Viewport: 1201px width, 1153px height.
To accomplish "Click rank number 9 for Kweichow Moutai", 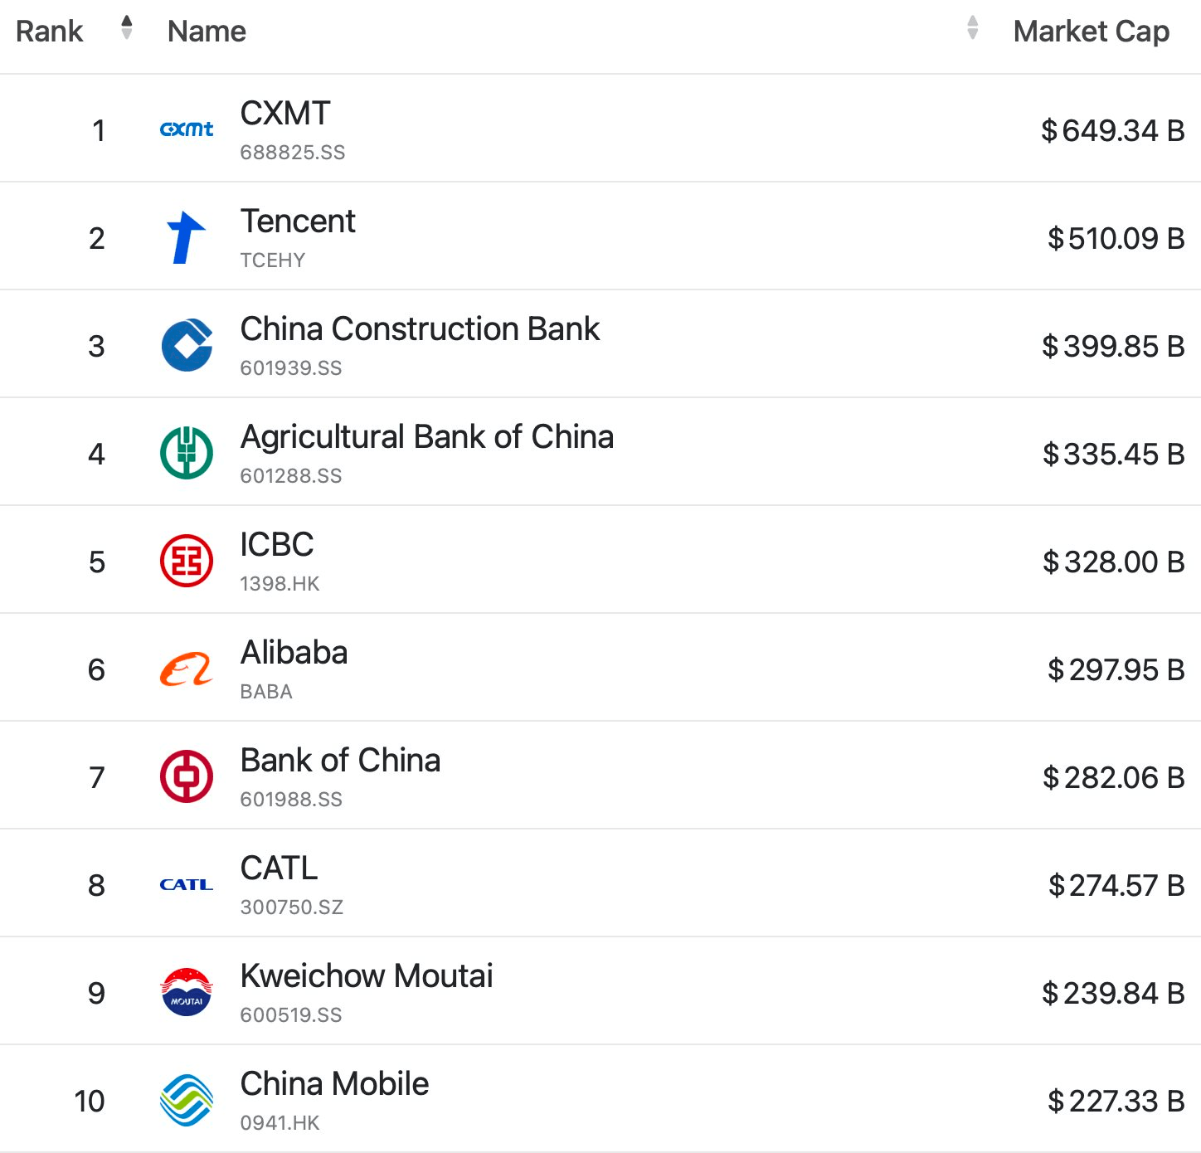I will tap(97, 993).
